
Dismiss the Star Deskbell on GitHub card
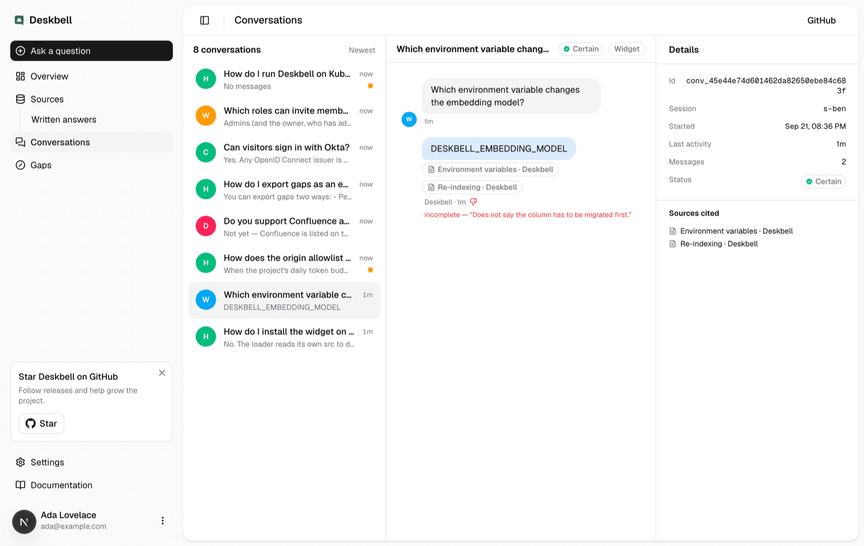[x=162, y=373]
